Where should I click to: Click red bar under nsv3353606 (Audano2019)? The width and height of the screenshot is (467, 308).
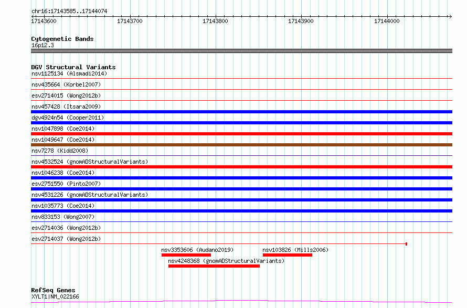point(186,255)
